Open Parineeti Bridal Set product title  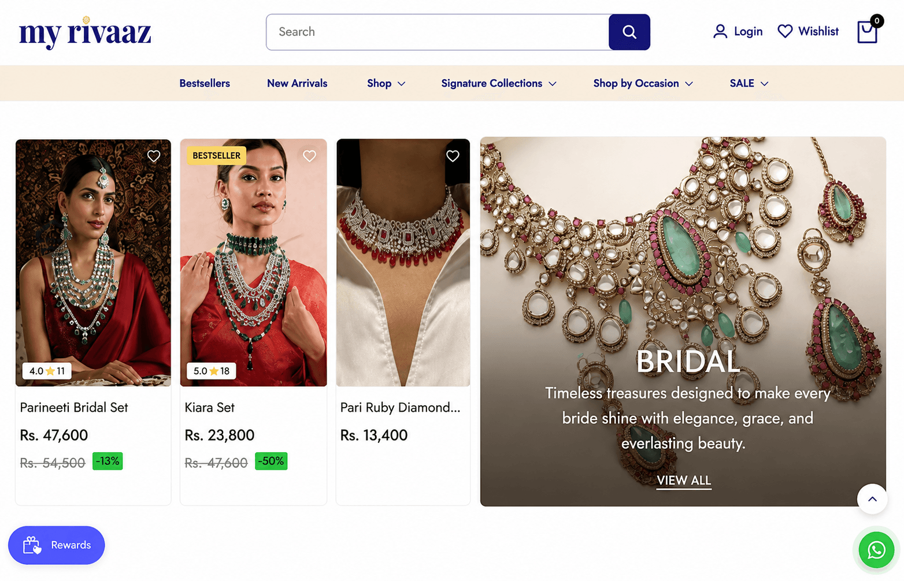74,408
